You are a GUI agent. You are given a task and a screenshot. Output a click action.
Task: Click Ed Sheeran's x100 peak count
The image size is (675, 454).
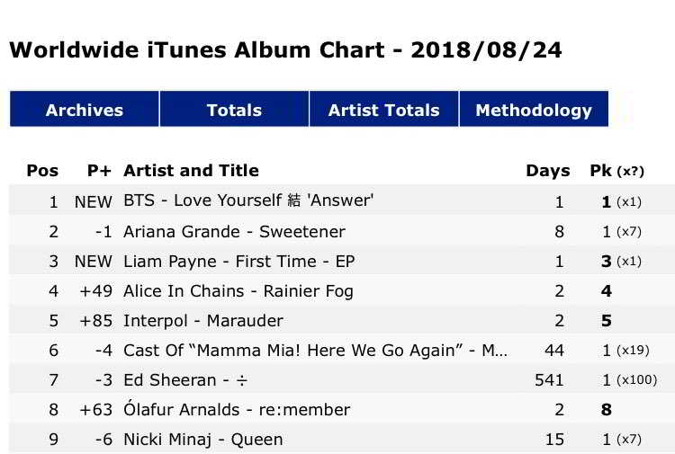tap(637, 380)
